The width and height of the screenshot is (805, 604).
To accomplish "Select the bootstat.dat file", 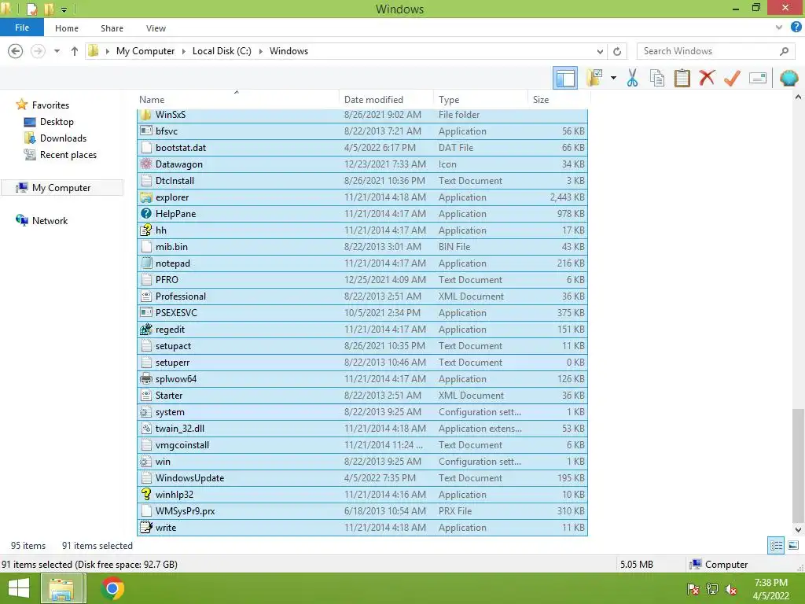I will pos(362,147).
